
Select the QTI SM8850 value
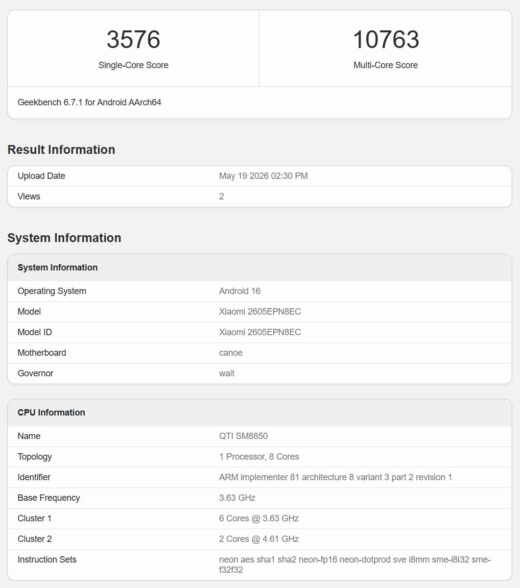click(x=243, y=436)
